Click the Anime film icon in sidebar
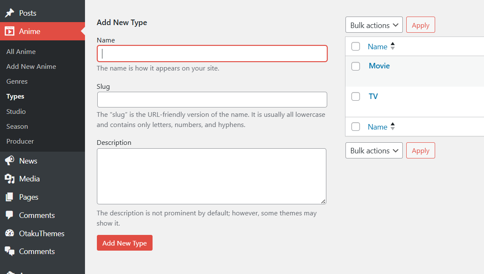 click(x=9, y=31)
